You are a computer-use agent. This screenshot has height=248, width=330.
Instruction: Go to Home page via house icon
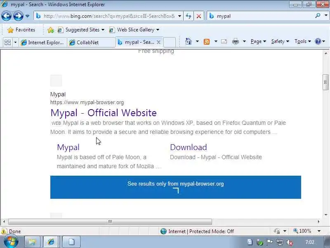point(189,41)
